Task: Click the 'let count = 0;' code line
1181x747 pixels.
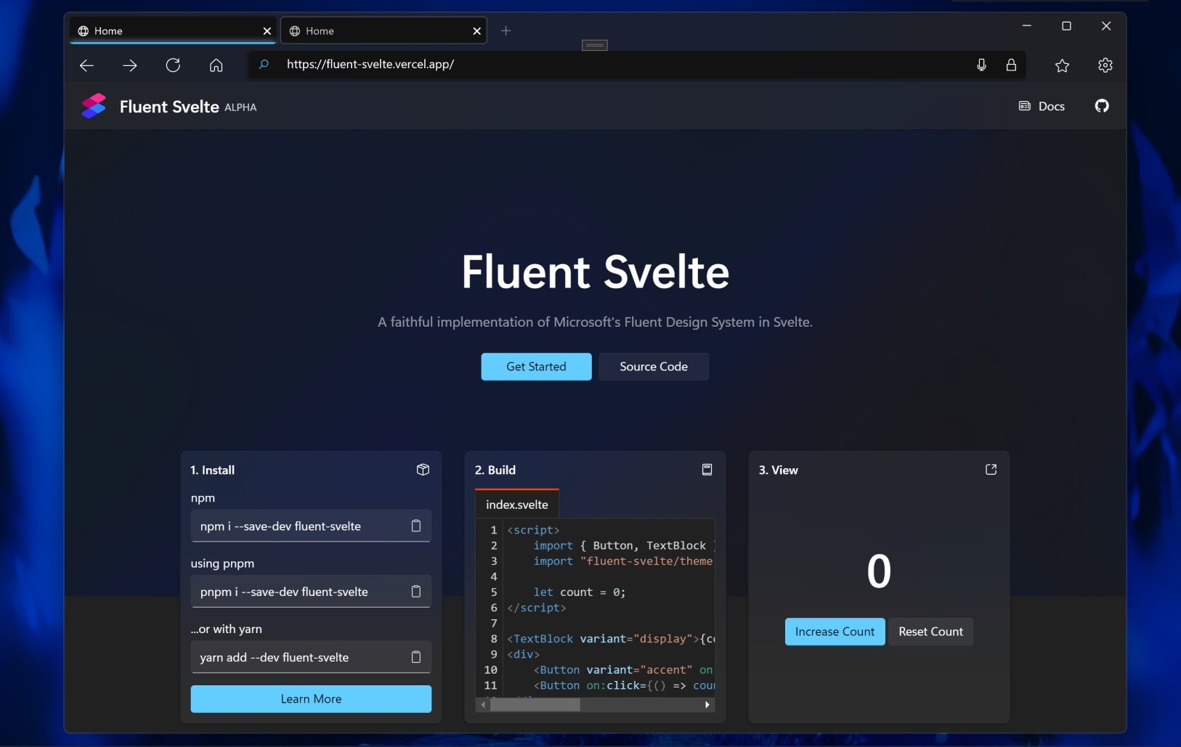Action: (579, 592)
